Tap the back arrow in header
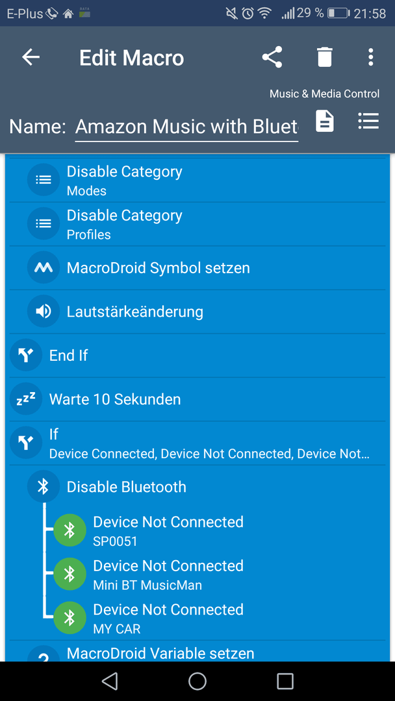The image size is (395, 701). 31,57
